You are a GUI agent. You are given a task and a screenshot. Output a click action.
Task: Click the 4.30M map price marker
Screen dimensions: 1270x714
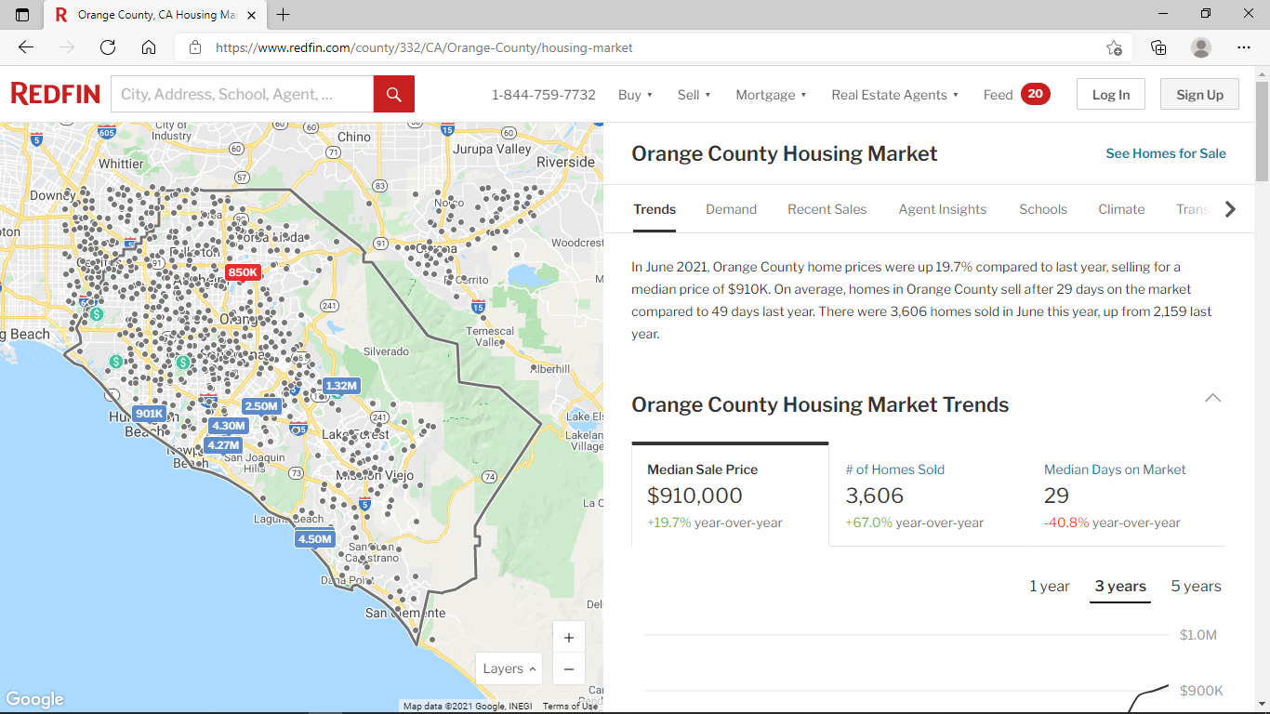(x=228, y=426)
